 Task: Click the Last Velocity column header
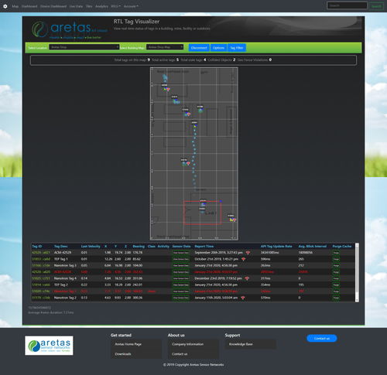point(91,247)
